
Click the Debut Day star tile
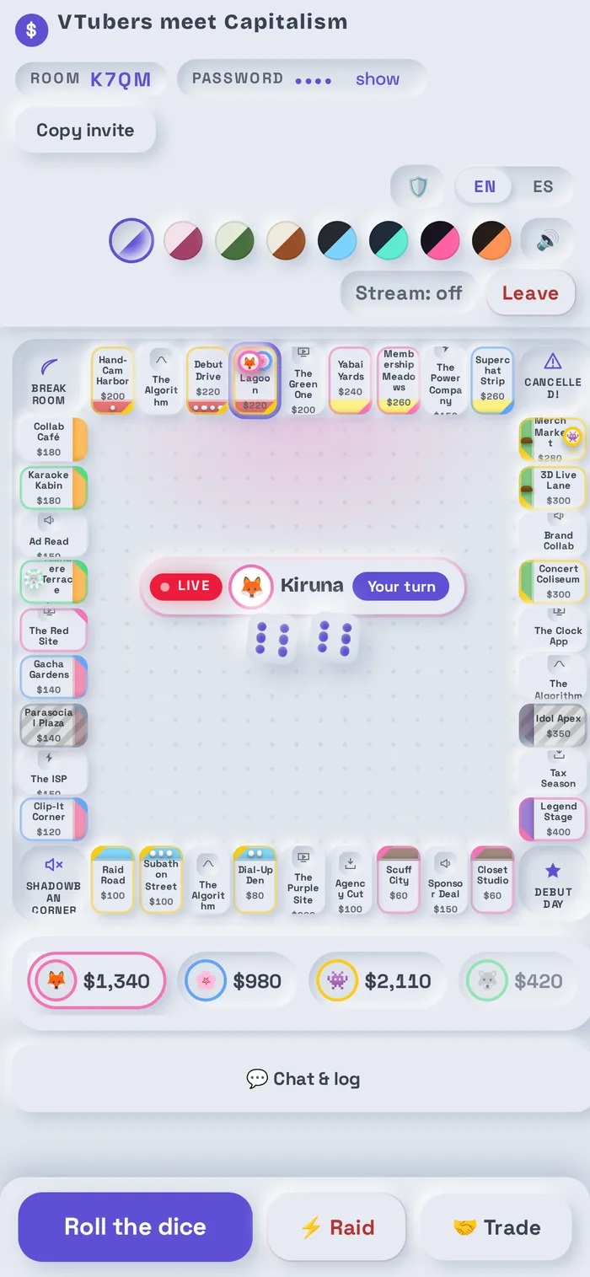tap(553, 882)
